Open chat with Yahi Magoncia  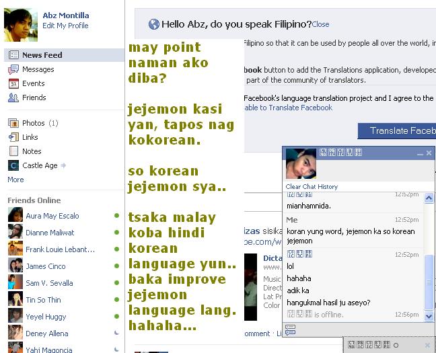(49, 350)
